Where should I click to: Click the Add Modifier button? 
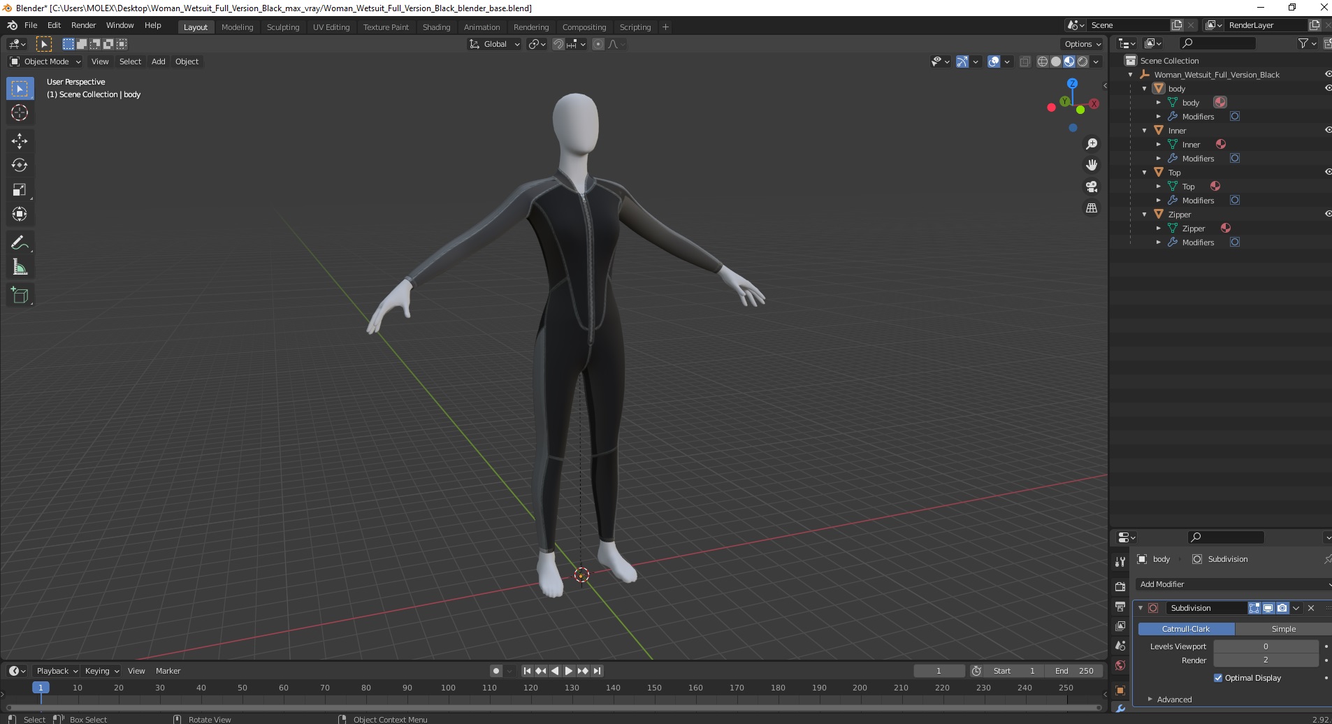tap(1233, 584)
